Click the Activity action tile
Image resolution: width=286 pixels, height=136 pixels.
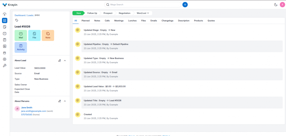(21, 47)
